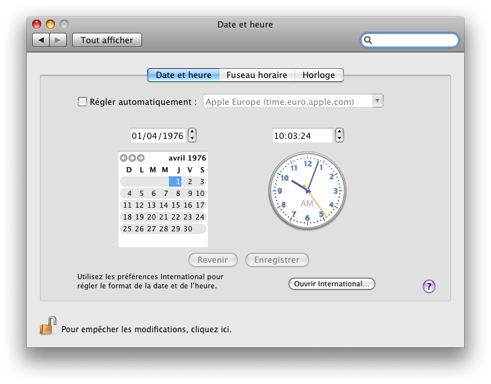Select day 10 in the calendar
Image resolution: width=491 pixels, height=384 pixels.
click(x=200, y=193)
